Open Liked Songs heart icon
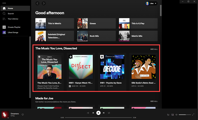198x120 pixels. point(4,32)
